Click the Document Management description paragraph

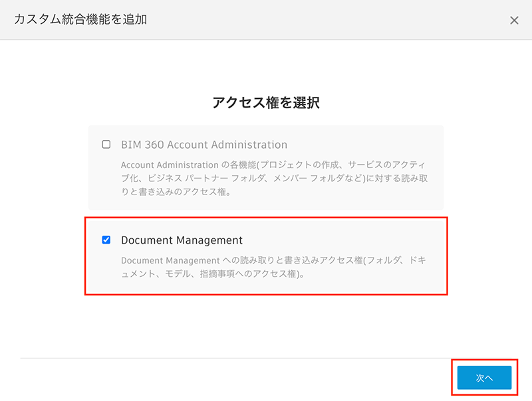pyautogui.click(x=273, y=267)
